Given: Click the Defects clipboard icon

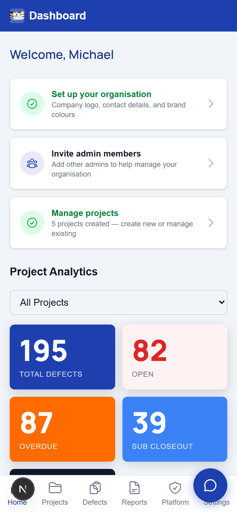Looking at the screenshot, I should [95, 488].
